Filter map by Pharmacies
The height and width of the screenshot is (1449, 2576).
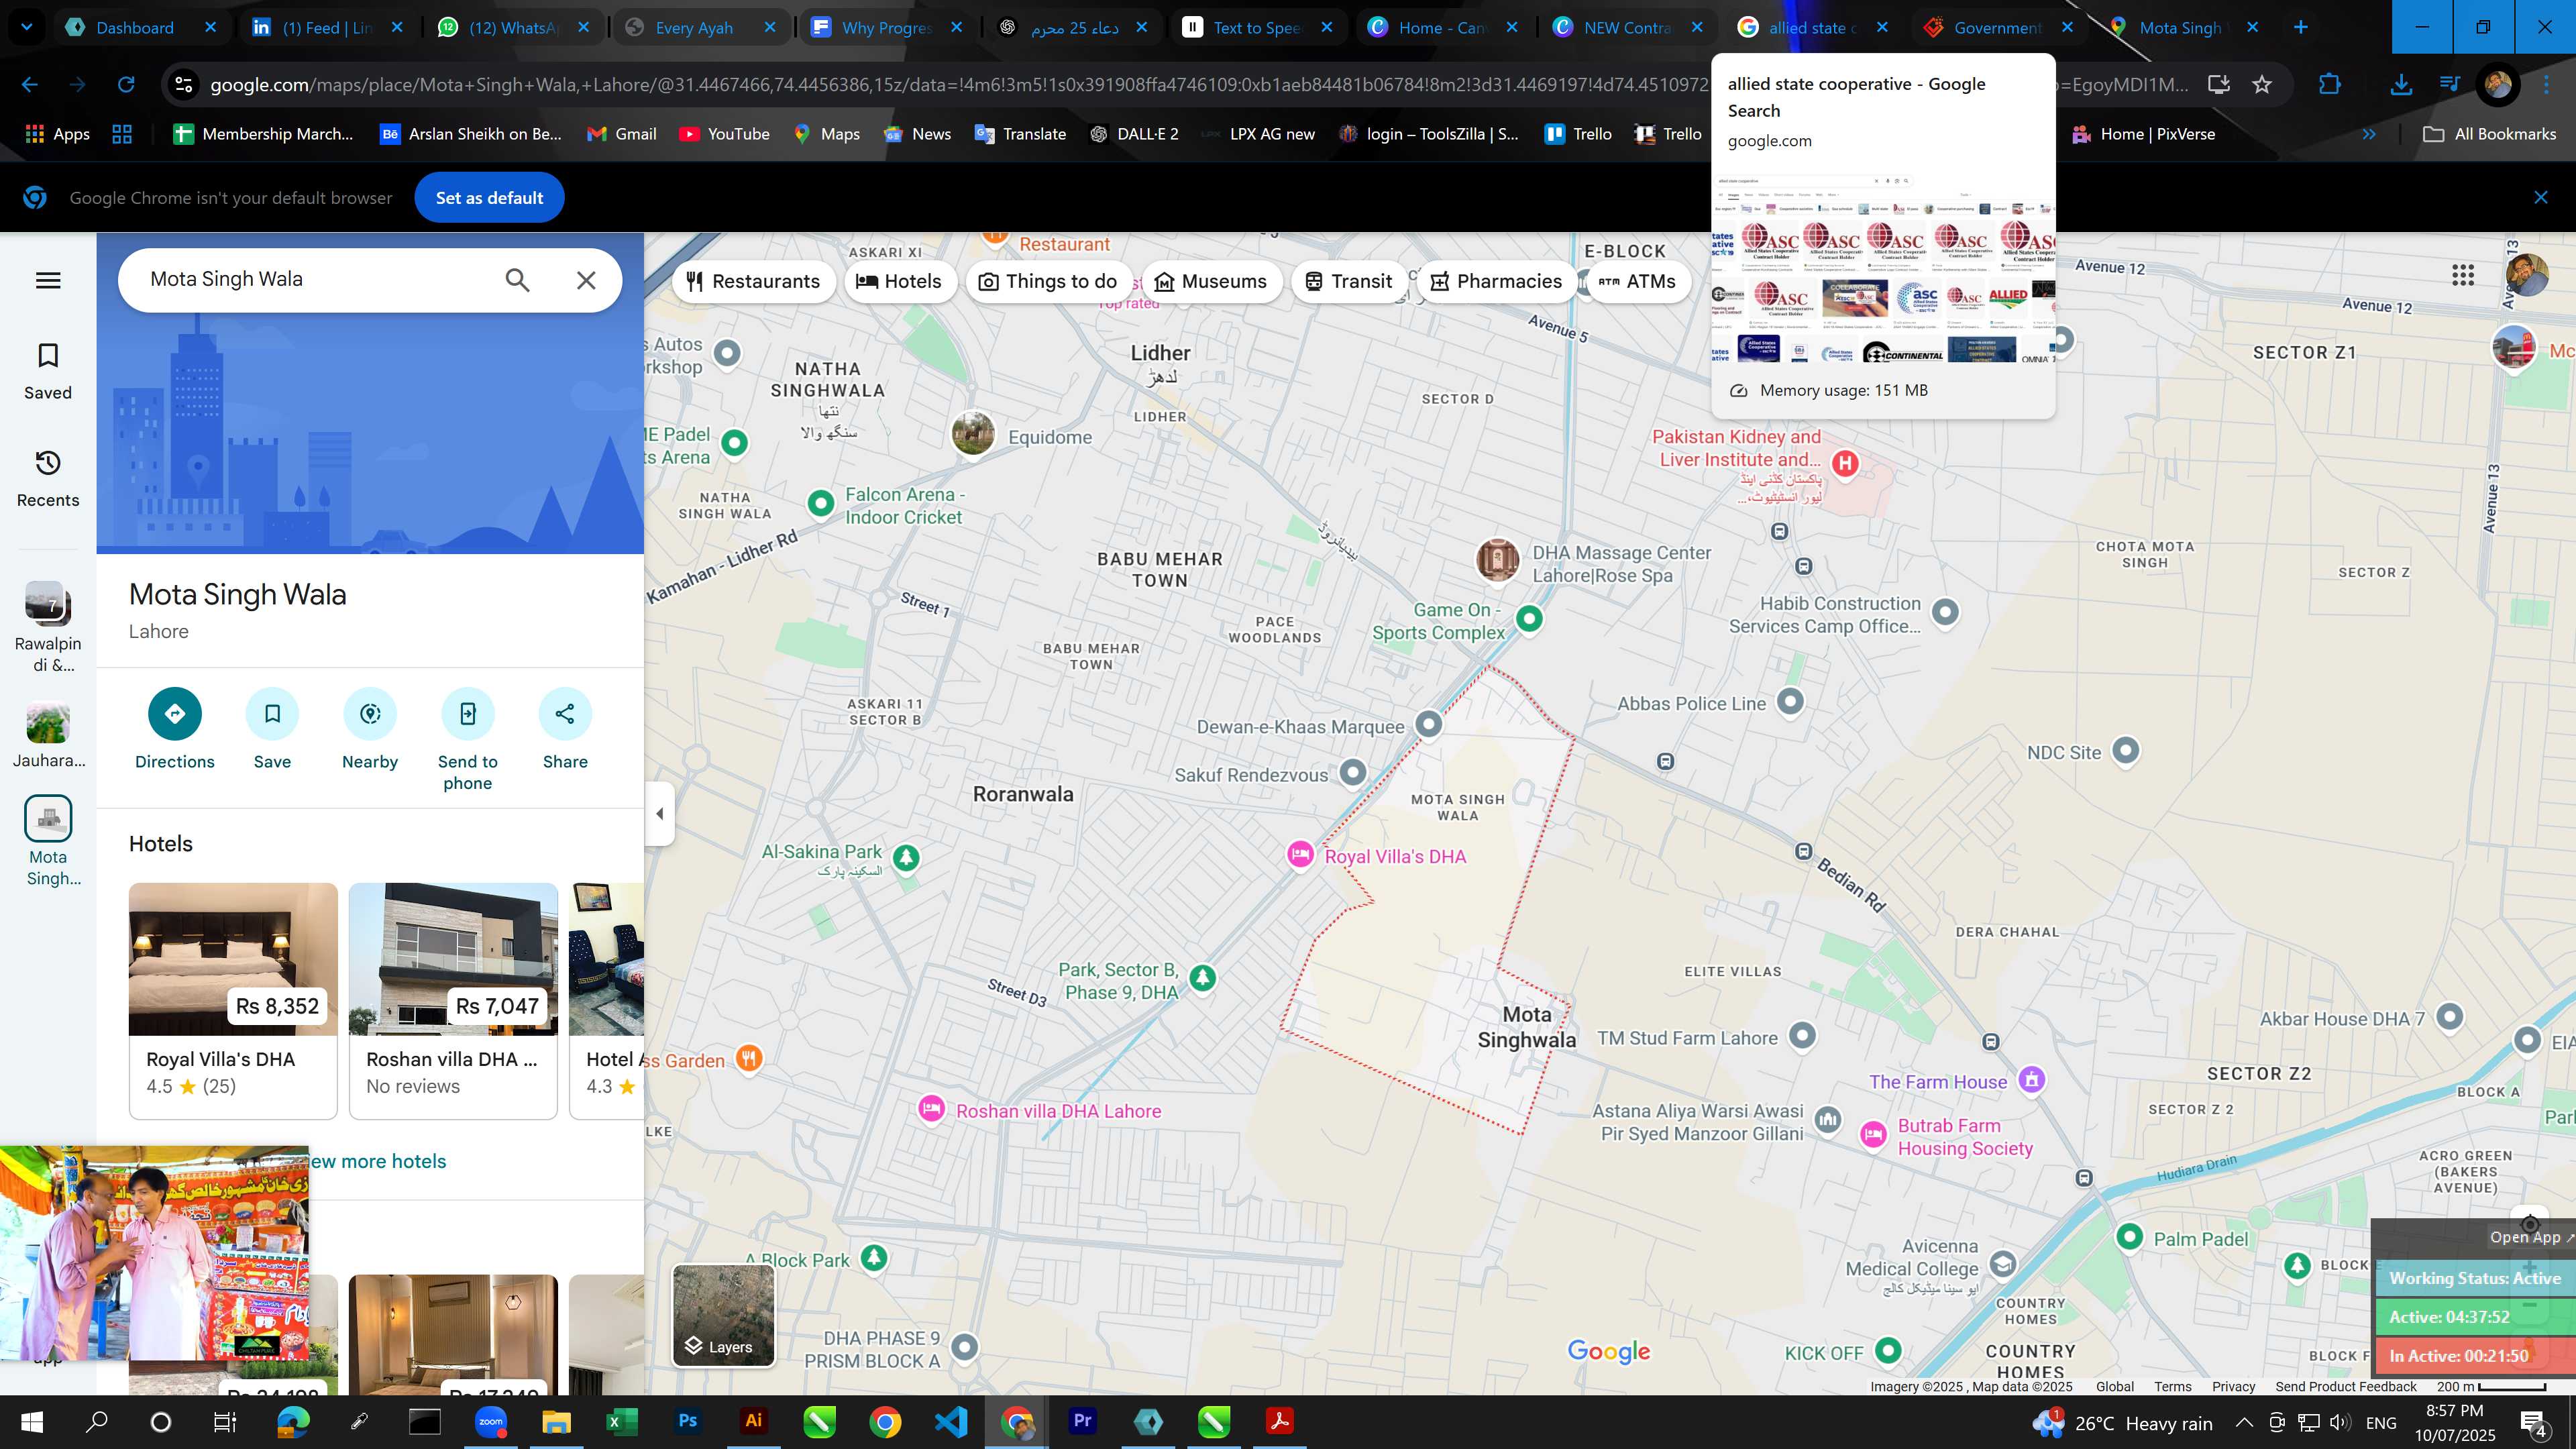(1496, 281)
